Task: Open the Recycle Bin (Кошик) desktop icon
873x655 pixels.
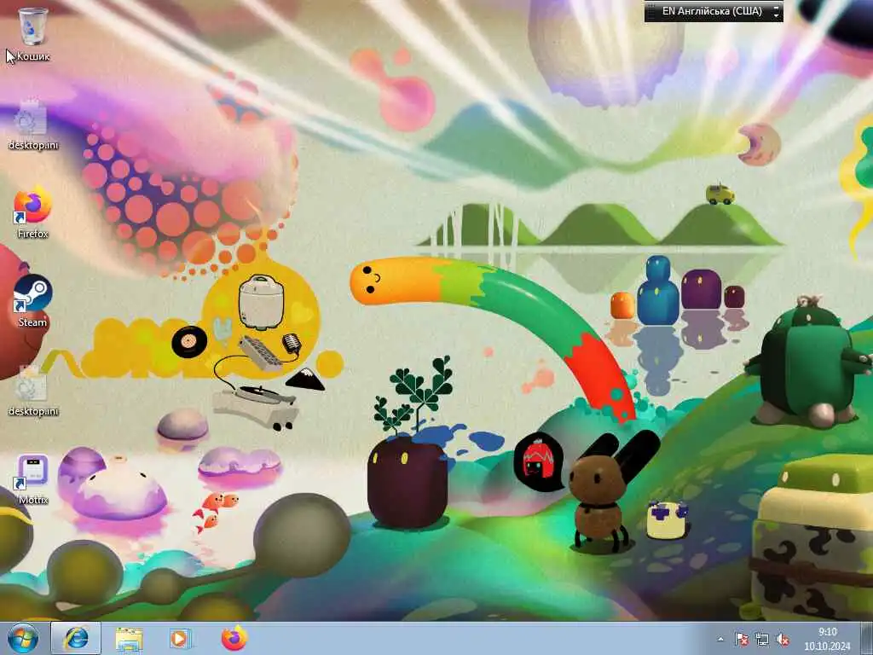Action: click(x=33, y=33)
